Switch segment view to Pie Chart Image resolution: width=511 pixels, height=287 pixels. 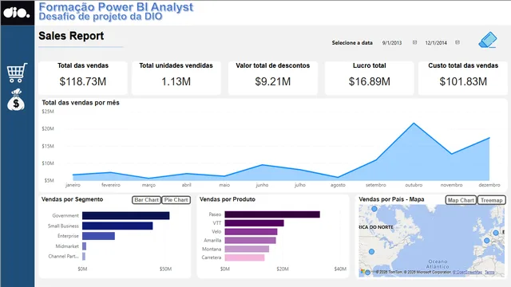pyautogui.click(x=176, y=200)
